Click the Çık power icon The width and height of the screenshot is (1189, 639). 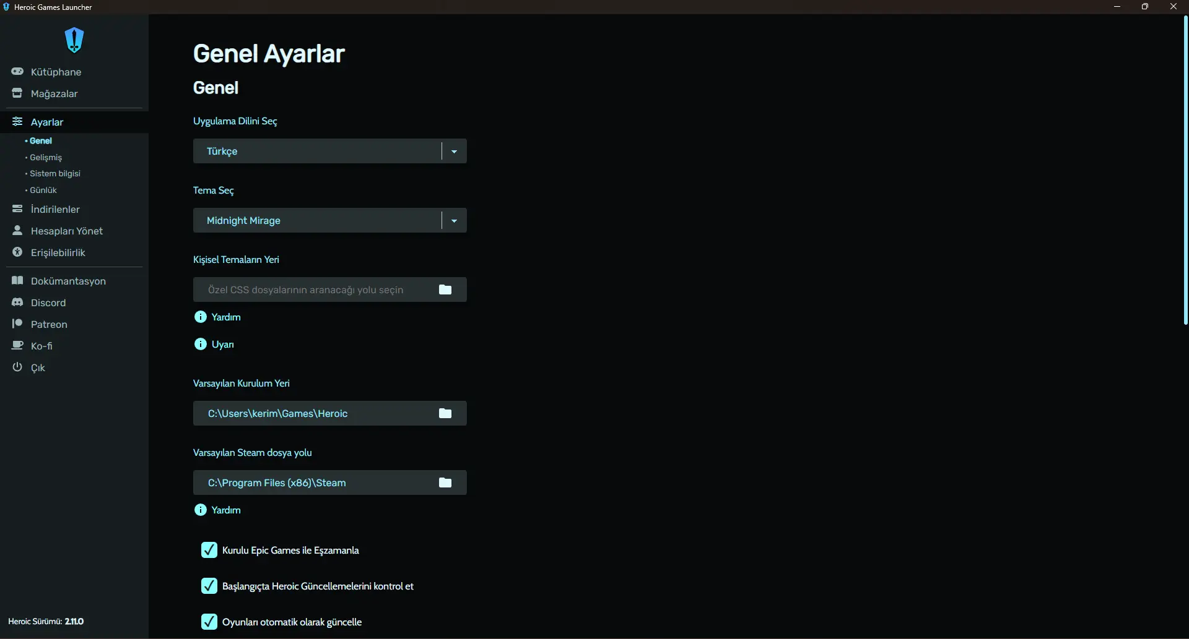(x=17, y=367)
